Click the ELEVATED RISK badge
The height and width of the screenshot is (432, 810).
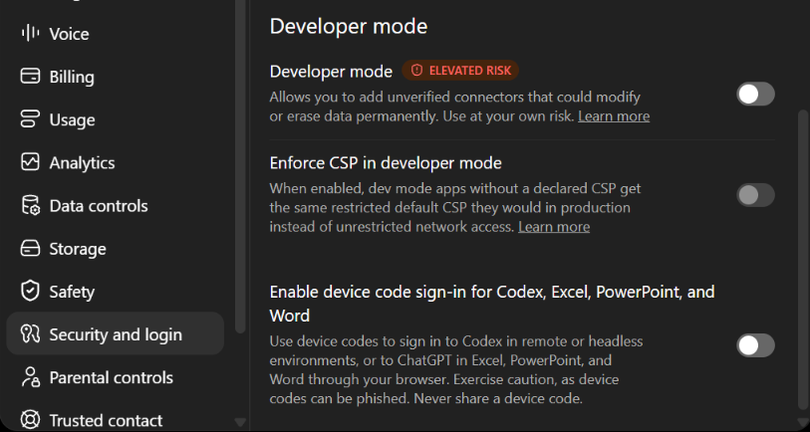click(460, 71)
